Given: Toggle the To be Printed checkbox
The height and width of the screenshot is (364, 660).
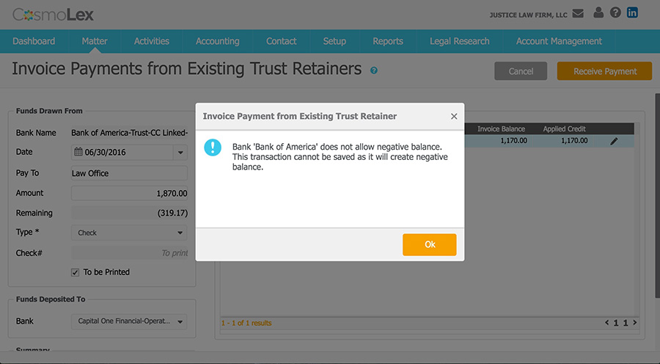Looking at the screenshot, I should pyautogui.click(x=75, y=272).
